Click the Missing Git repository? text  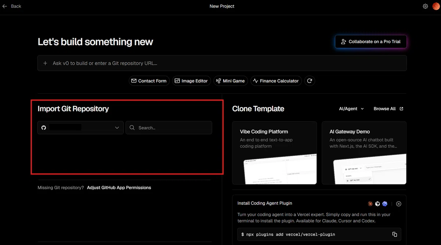tap(61, 188)
